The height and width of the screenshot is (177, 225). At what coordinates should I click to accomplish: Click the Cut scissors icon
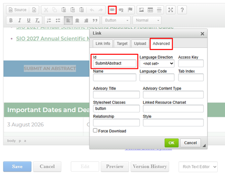point(46,10)
